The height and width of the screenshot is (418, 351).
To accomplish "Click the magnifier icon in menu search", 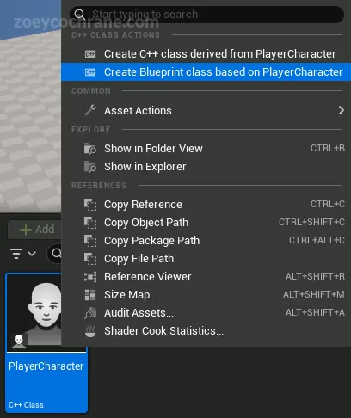I will [79, 15].
